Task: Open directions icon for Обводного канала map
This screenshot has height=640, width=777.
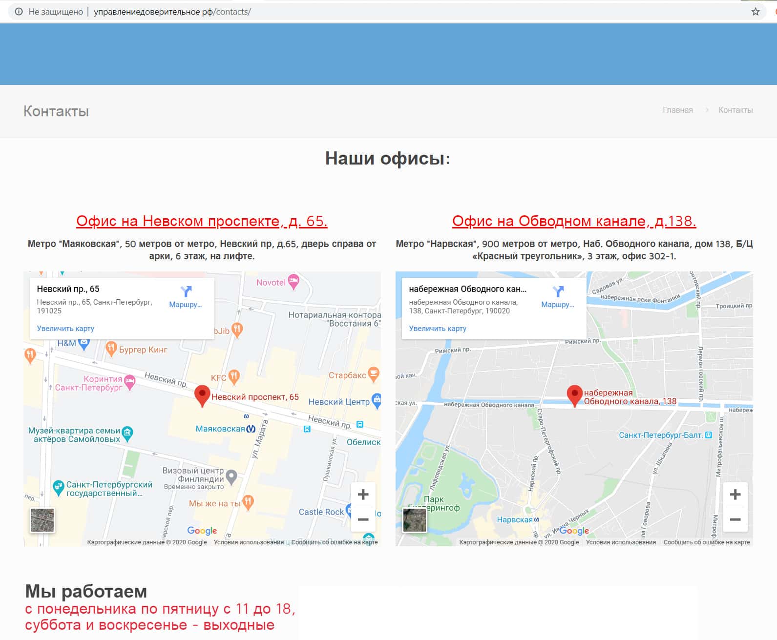Action: tap(558, 292)
